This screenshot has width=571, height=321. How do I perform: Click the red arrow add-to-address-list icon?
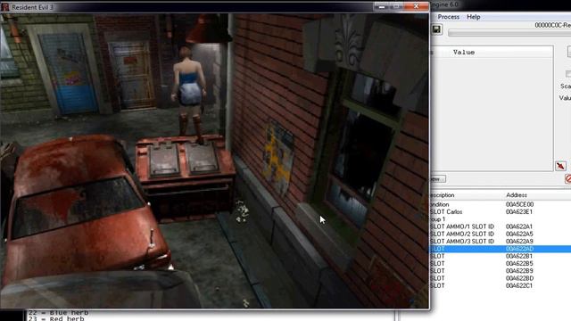pyautogui.click(x=560, y=166)
